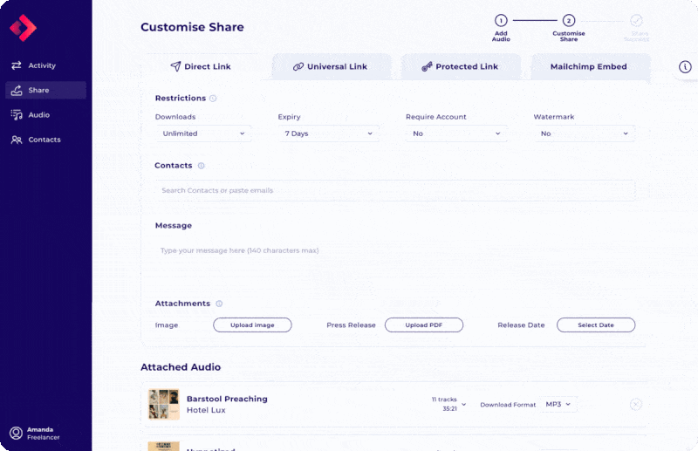Switch to the Protected Link tab
Viewport: 698px width, 451px height.
[461, 67]
